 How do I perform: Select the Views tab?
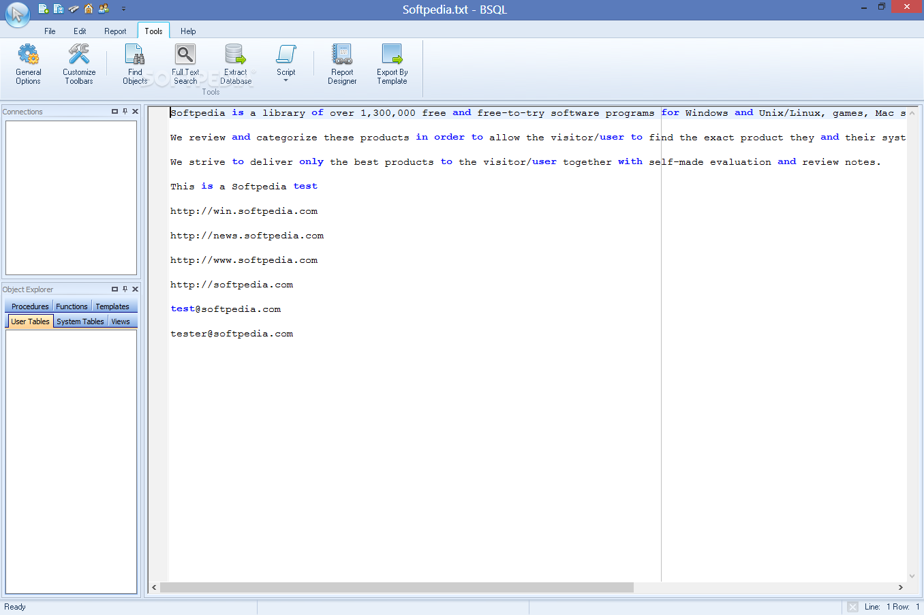pos(121,321)
